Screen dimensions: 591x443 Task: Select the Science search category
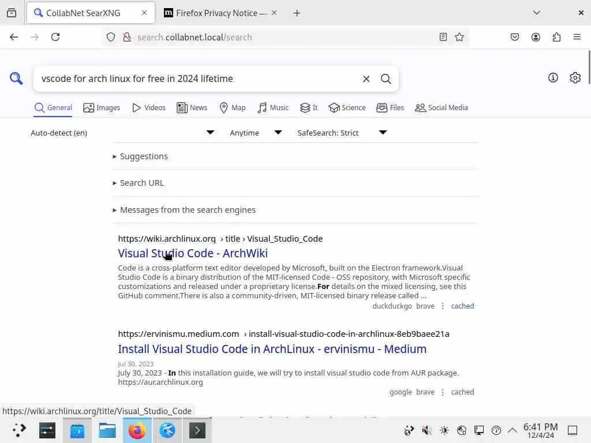[347, 108]
